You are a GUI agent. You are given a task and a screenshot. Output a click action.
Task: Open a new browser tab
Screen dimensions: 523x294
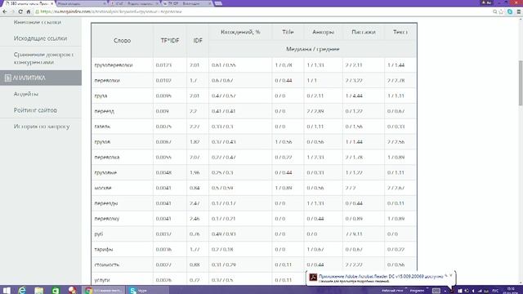tap(218, 3)
